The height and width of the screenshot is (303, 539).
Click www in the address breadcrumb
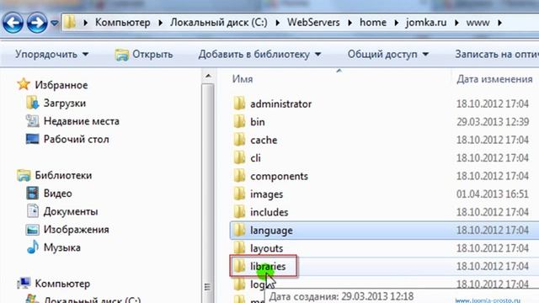pos(478,23)
